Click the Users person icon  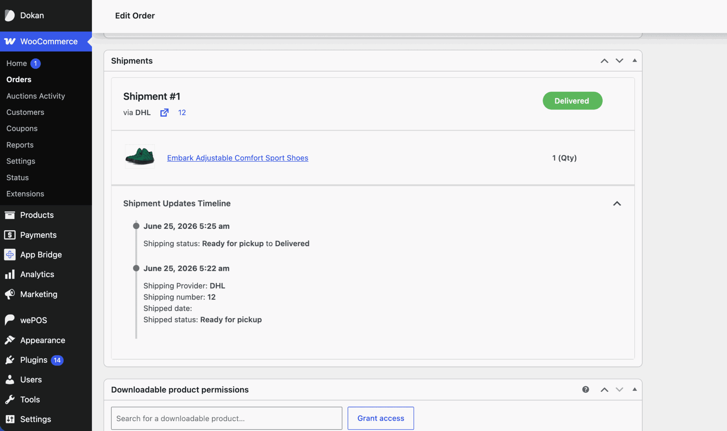pos(10,379)
